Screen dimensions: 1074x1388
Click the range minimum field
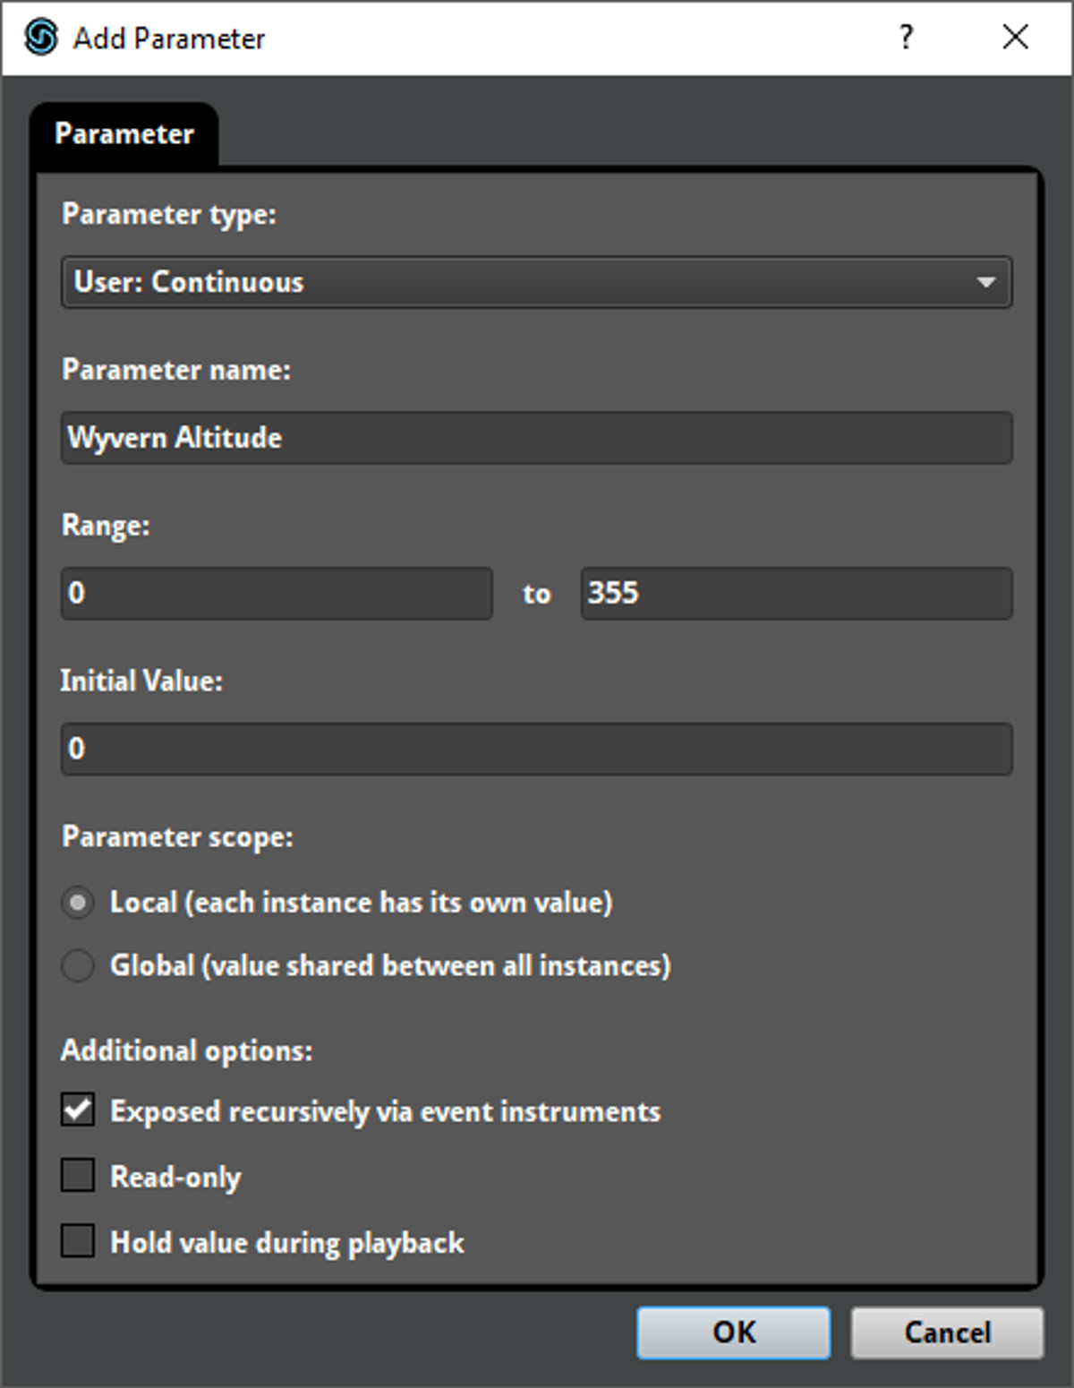pos(277,593)
